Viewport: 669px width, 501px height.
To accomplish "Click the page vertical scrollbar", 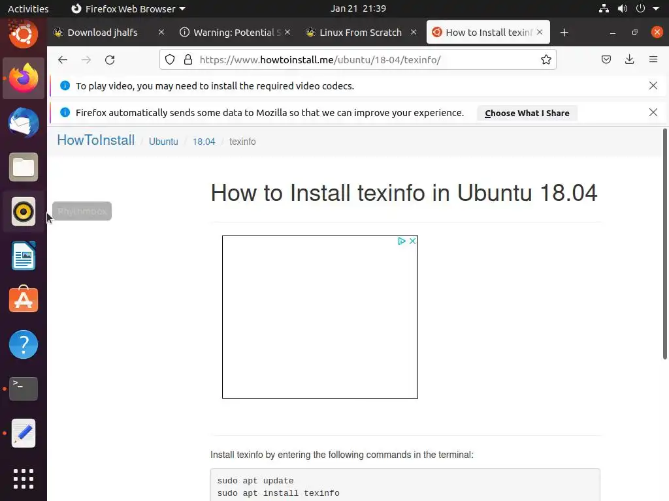I will click(x=664, y=244).
